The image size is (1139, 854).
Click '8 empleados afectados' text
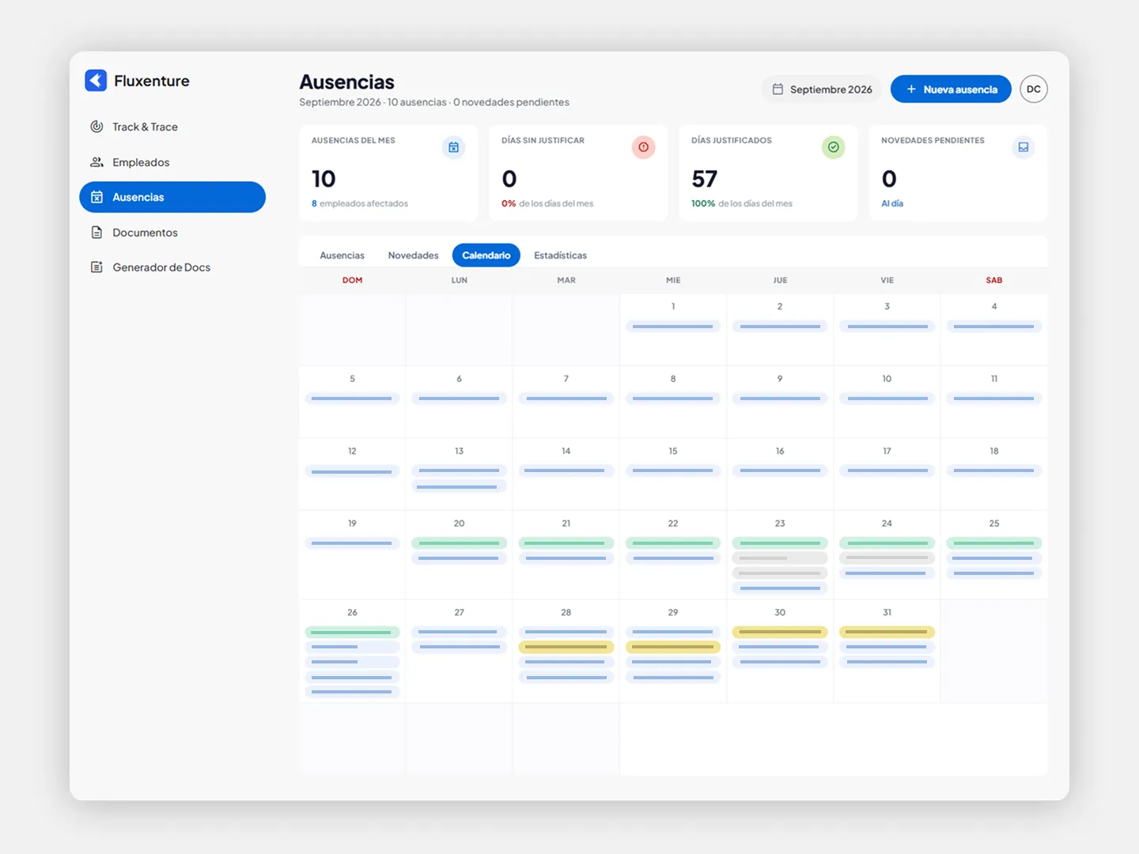[360, 203]
